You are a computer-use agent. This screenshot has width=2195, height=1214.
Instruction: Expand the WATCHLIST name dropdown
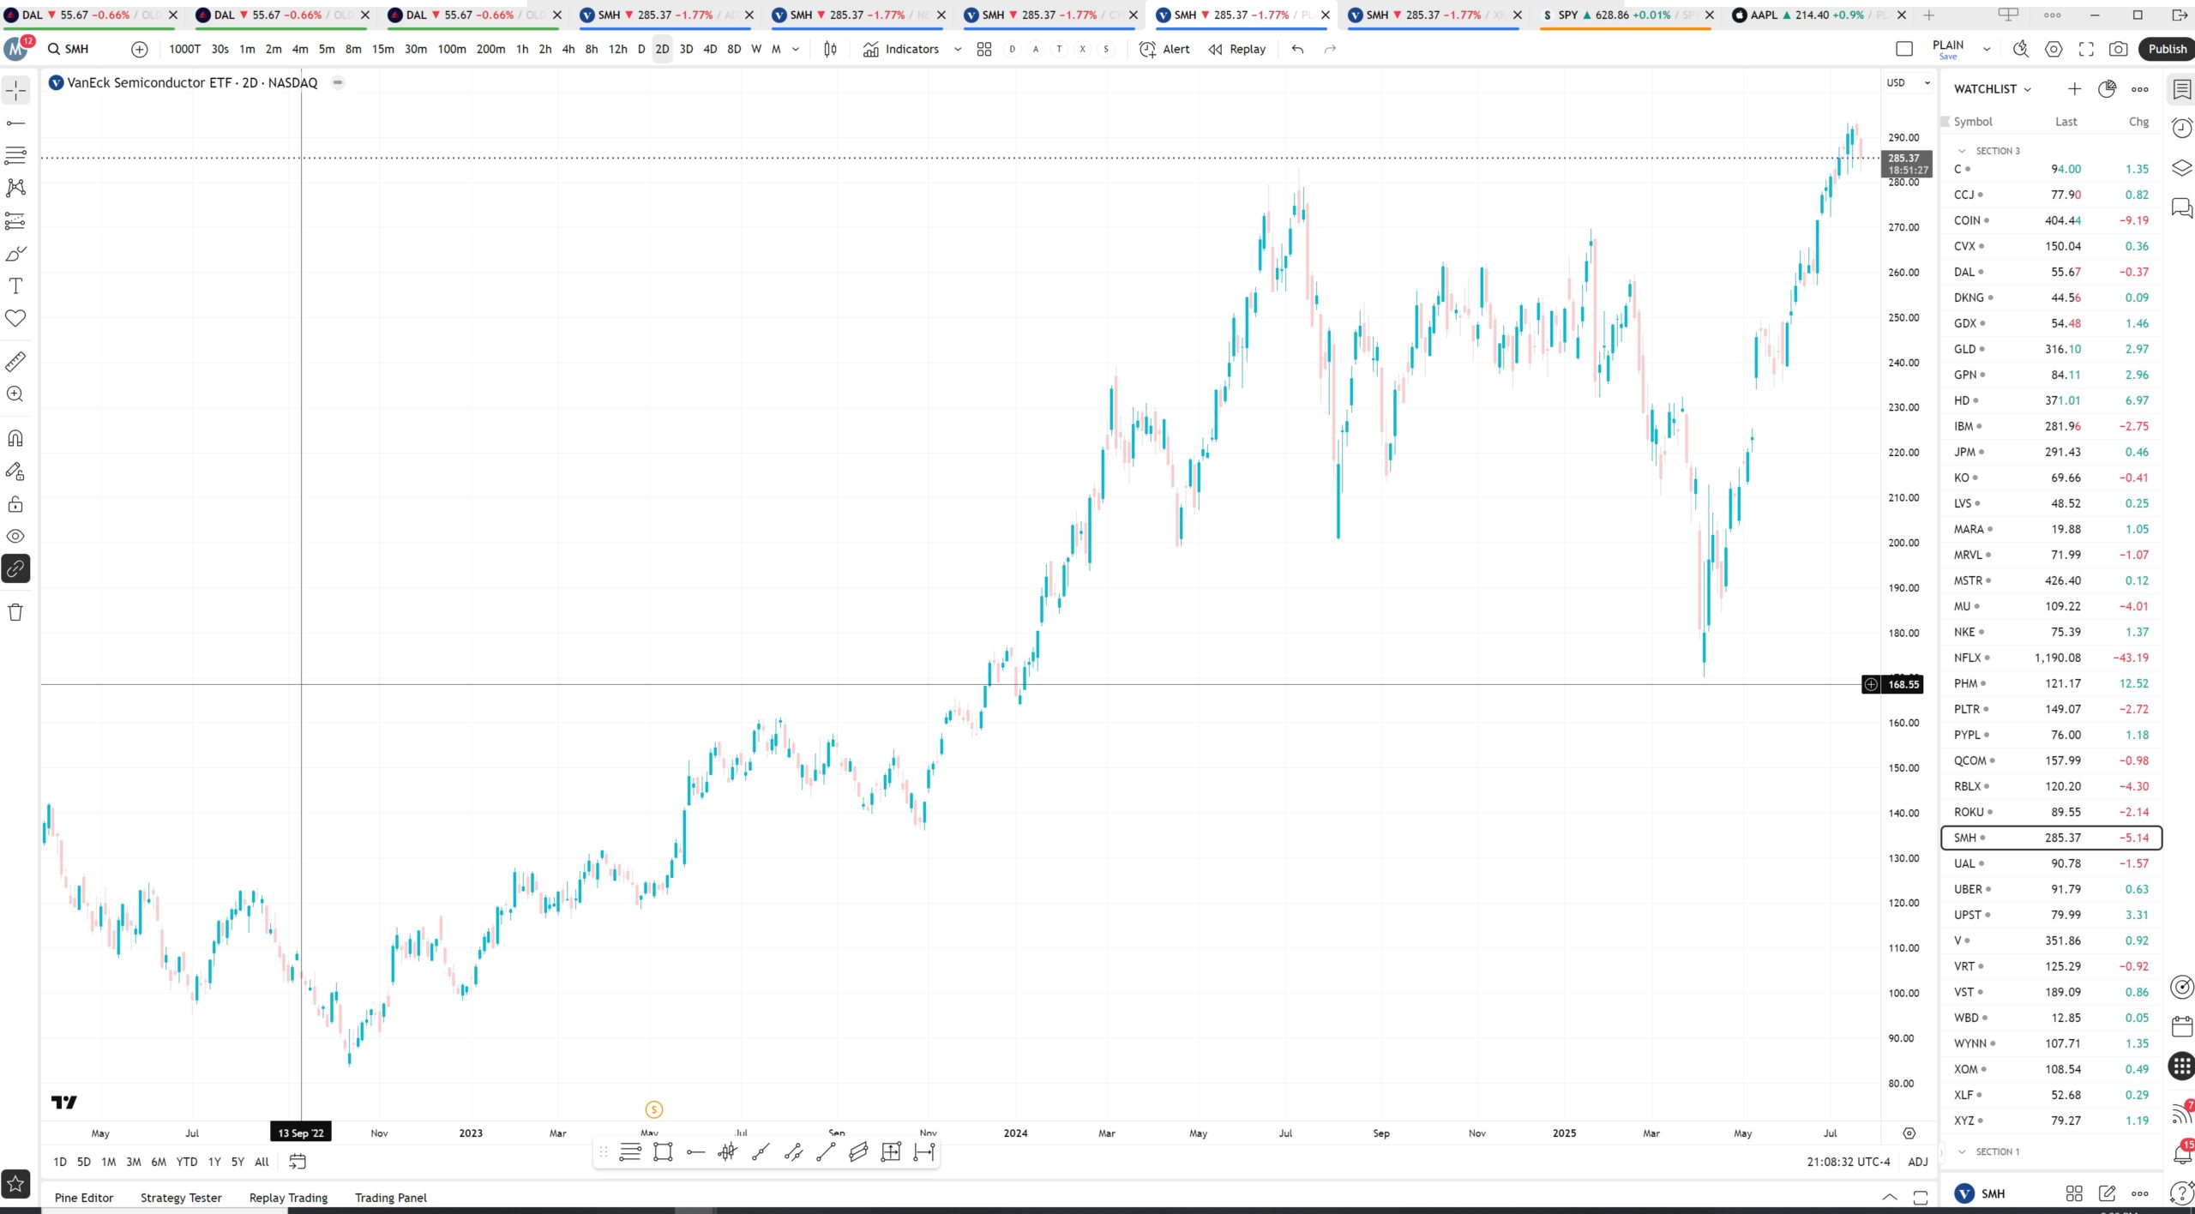[1993, 89]
